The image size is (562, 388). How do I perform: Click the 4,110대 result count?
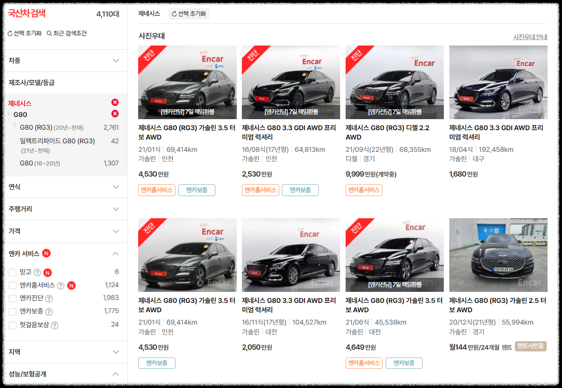(x=108, y=14)
